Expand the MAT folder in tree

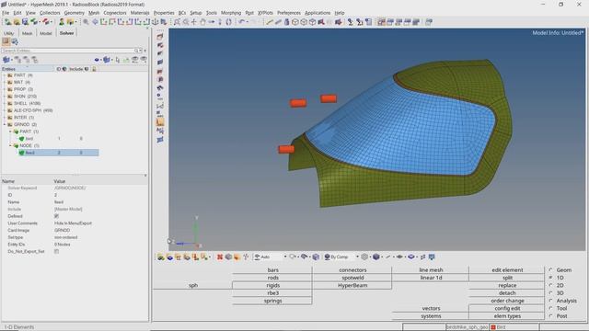click(5, 82)
